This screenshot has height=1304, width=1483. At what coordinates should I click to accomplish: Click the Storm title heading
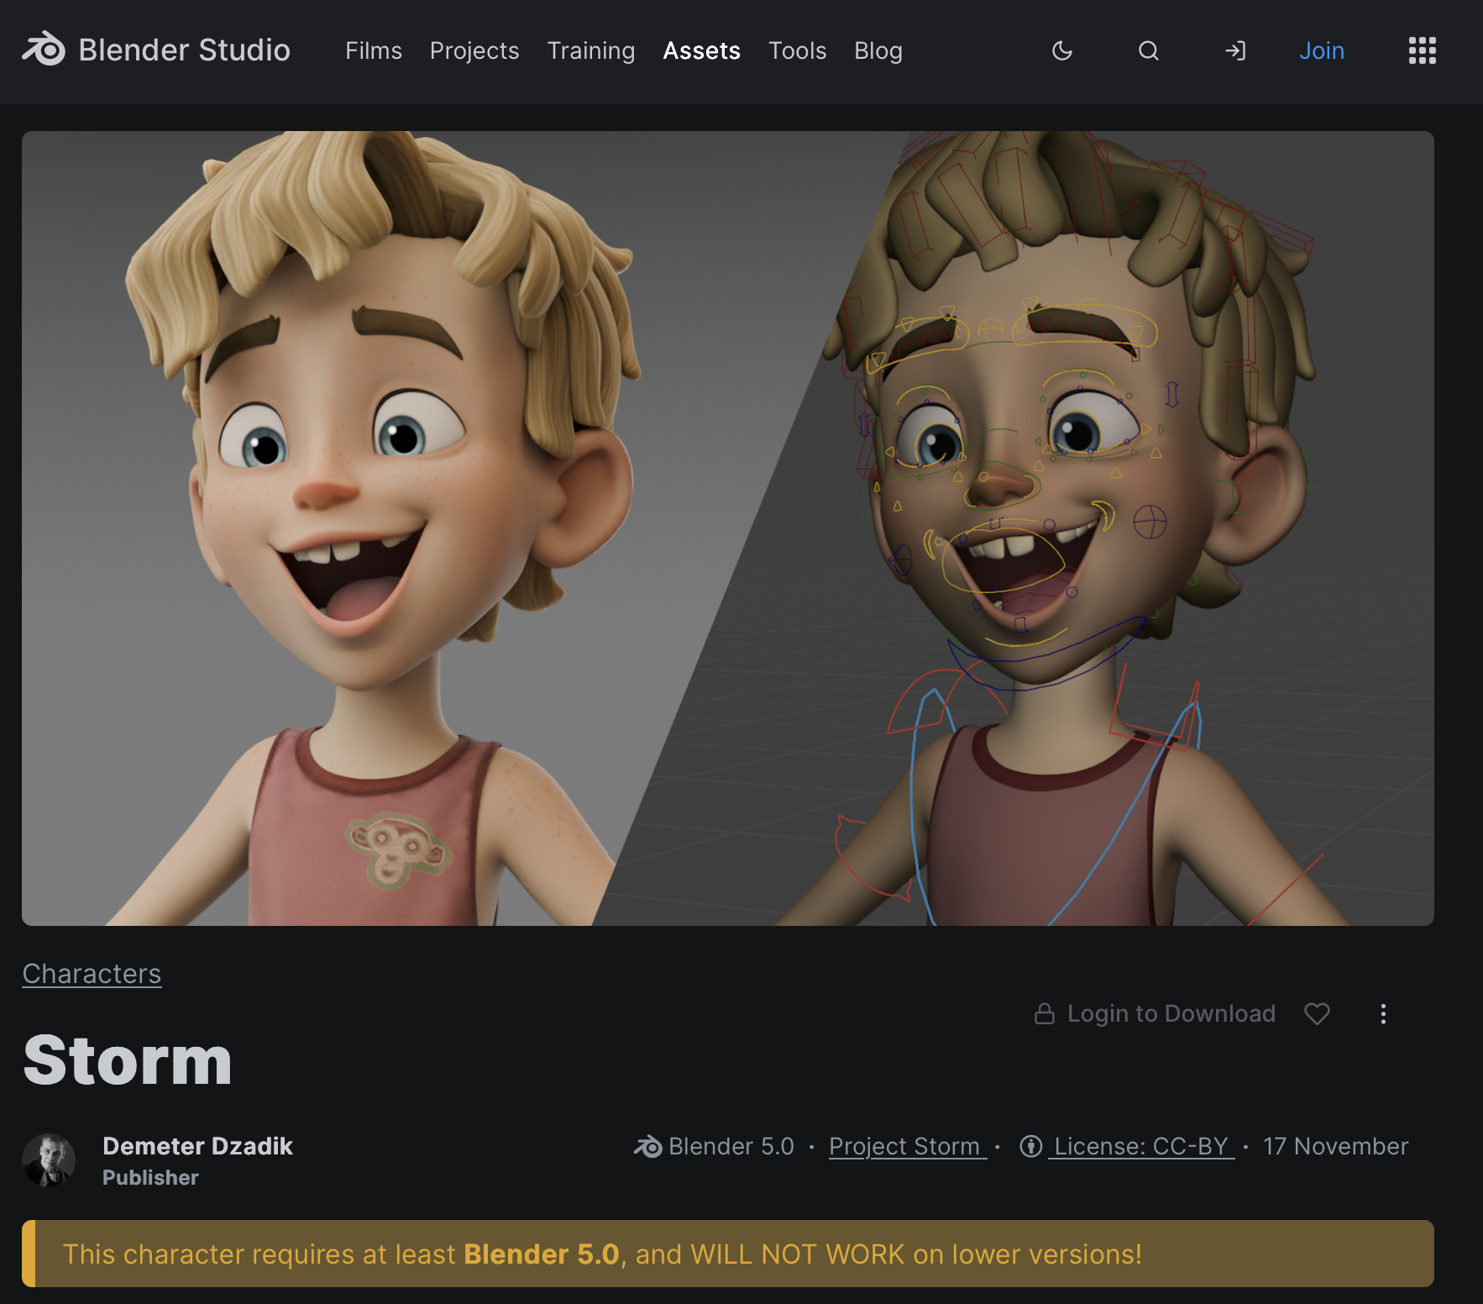[128, 1060]
